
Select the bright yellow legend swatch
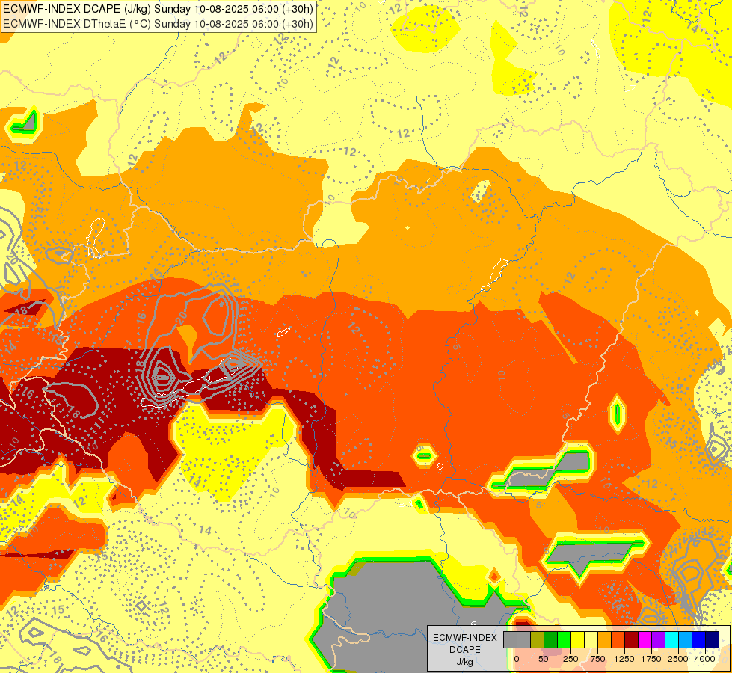(577, 640)
